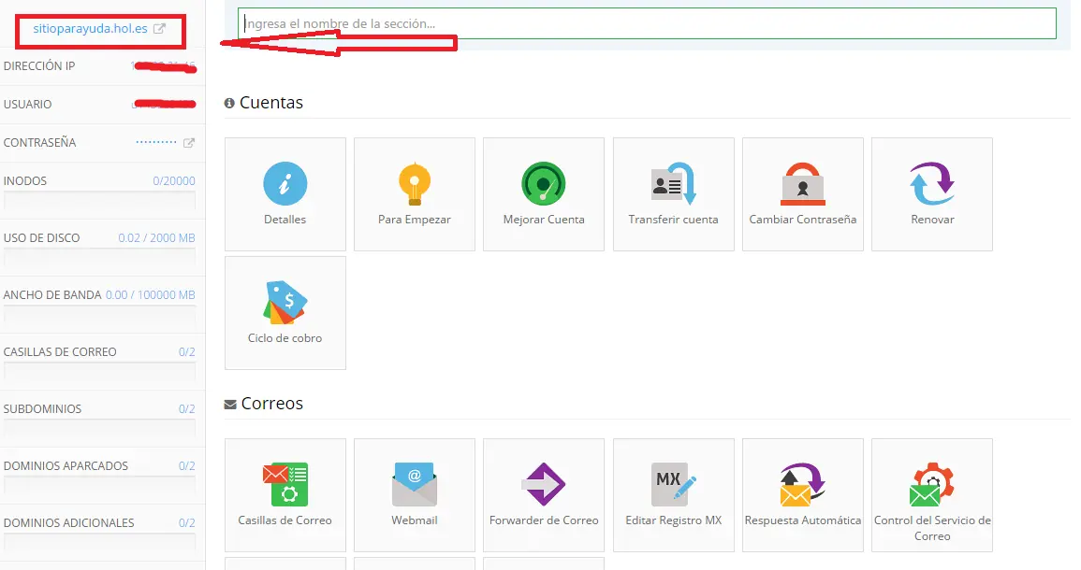Click the Subdominios usage bar

[x=99, y=429]
